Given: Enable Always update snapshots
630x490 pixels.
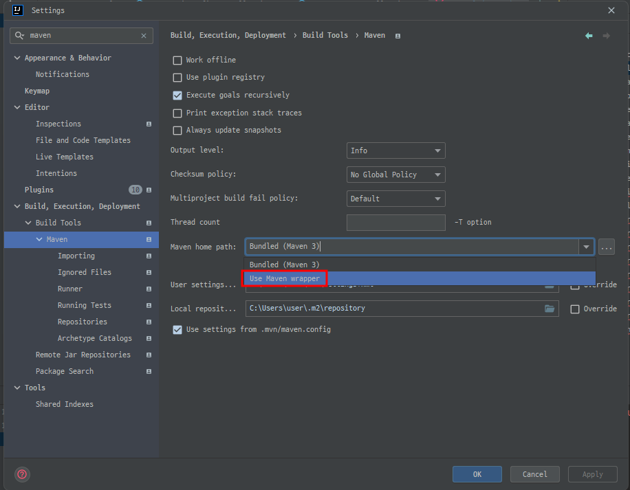Looking at the screenshot, I should [177, 131].
